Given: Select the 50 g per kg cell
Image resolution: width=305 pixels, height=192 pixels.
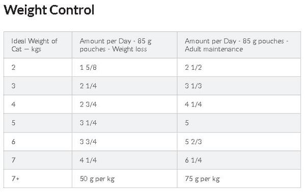Looking at the screenshot, I should 125,179.
